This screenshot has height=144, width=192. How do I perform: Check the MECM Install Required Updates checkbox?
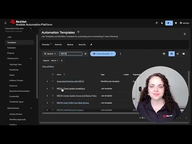pos(53,110)
